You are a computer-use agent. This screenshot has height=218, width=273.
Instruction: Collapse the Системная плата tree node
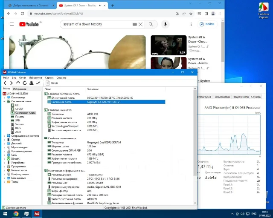pos(5,101)
